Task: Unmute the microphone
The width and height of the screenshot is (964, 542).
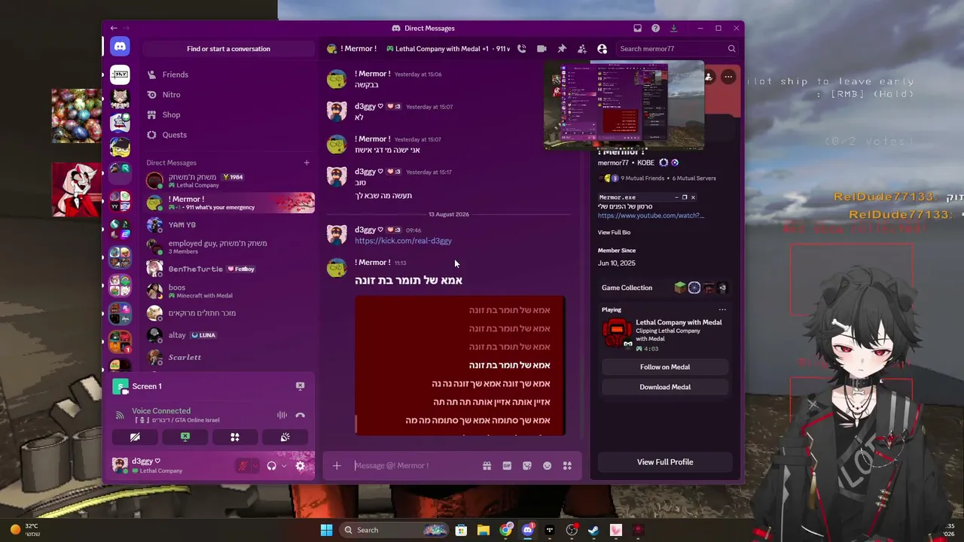Action: [243, 466]
